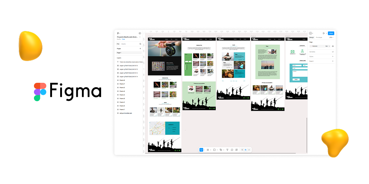
Task: Add a new page with plus icon
Action: click(x=140, y=49)
